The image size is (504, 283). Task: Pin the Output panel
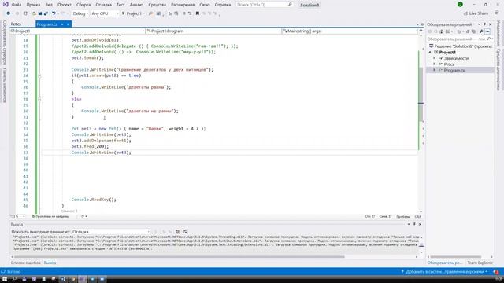tap(414, 224)
